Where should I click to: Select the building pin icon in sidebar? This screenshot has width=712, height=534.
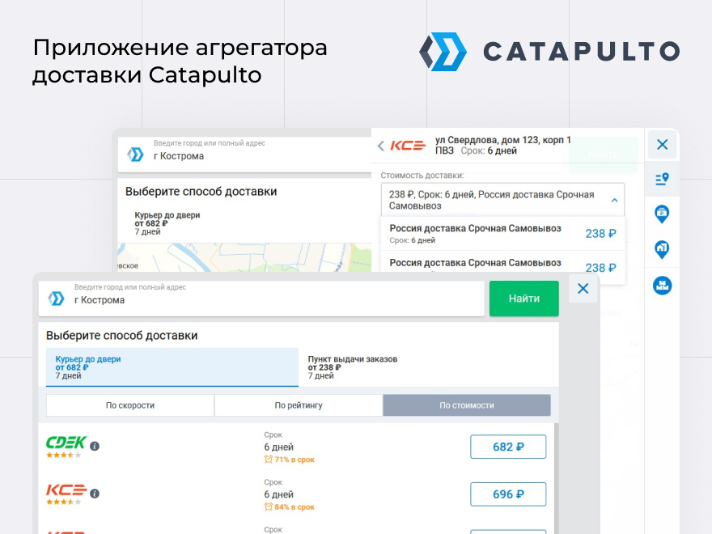[662, 249]
